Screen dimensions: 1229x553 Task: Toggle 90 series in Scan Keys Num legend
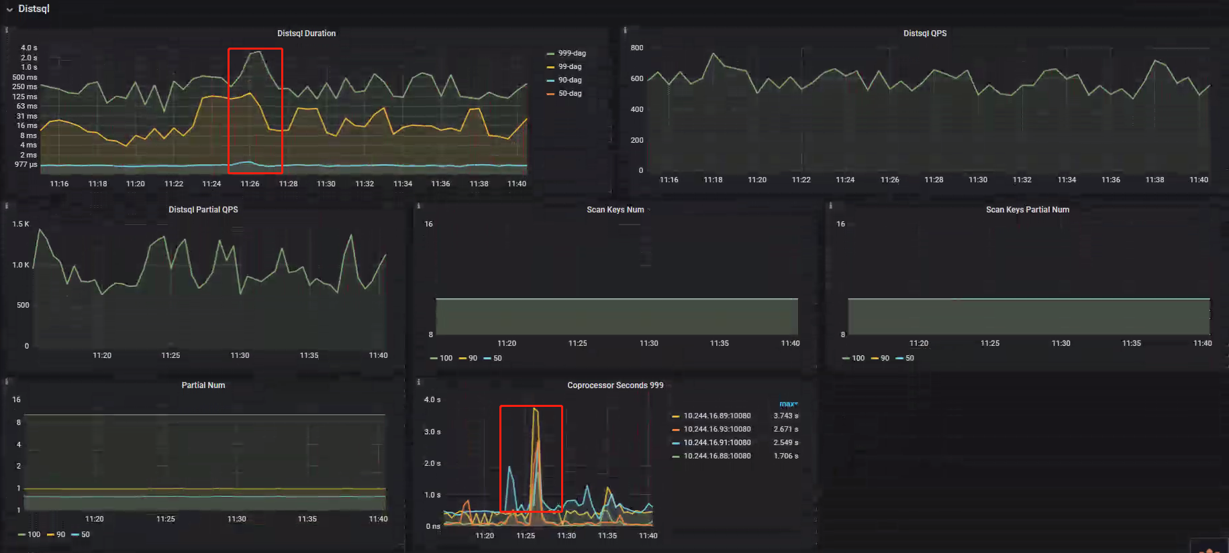click(473, 358)
